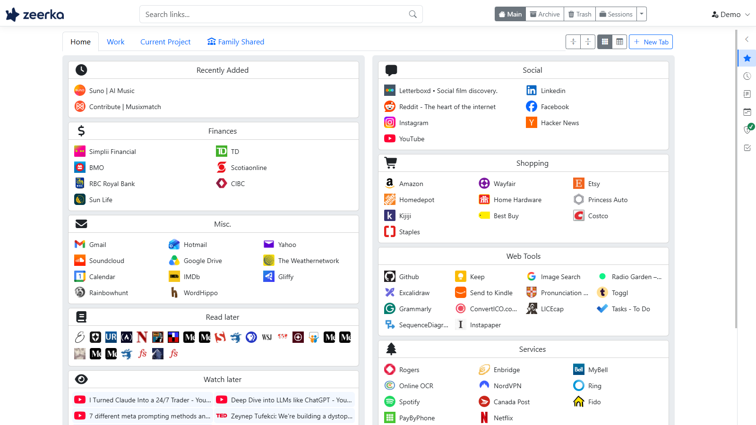Open the Scotiaonline link in Finances

[x=249, y=168]
